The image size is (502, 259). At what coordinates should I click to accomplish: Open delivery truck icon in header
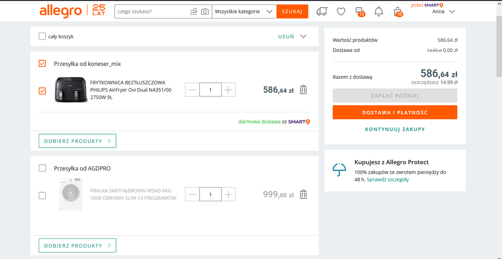click(x=322, y=12)
